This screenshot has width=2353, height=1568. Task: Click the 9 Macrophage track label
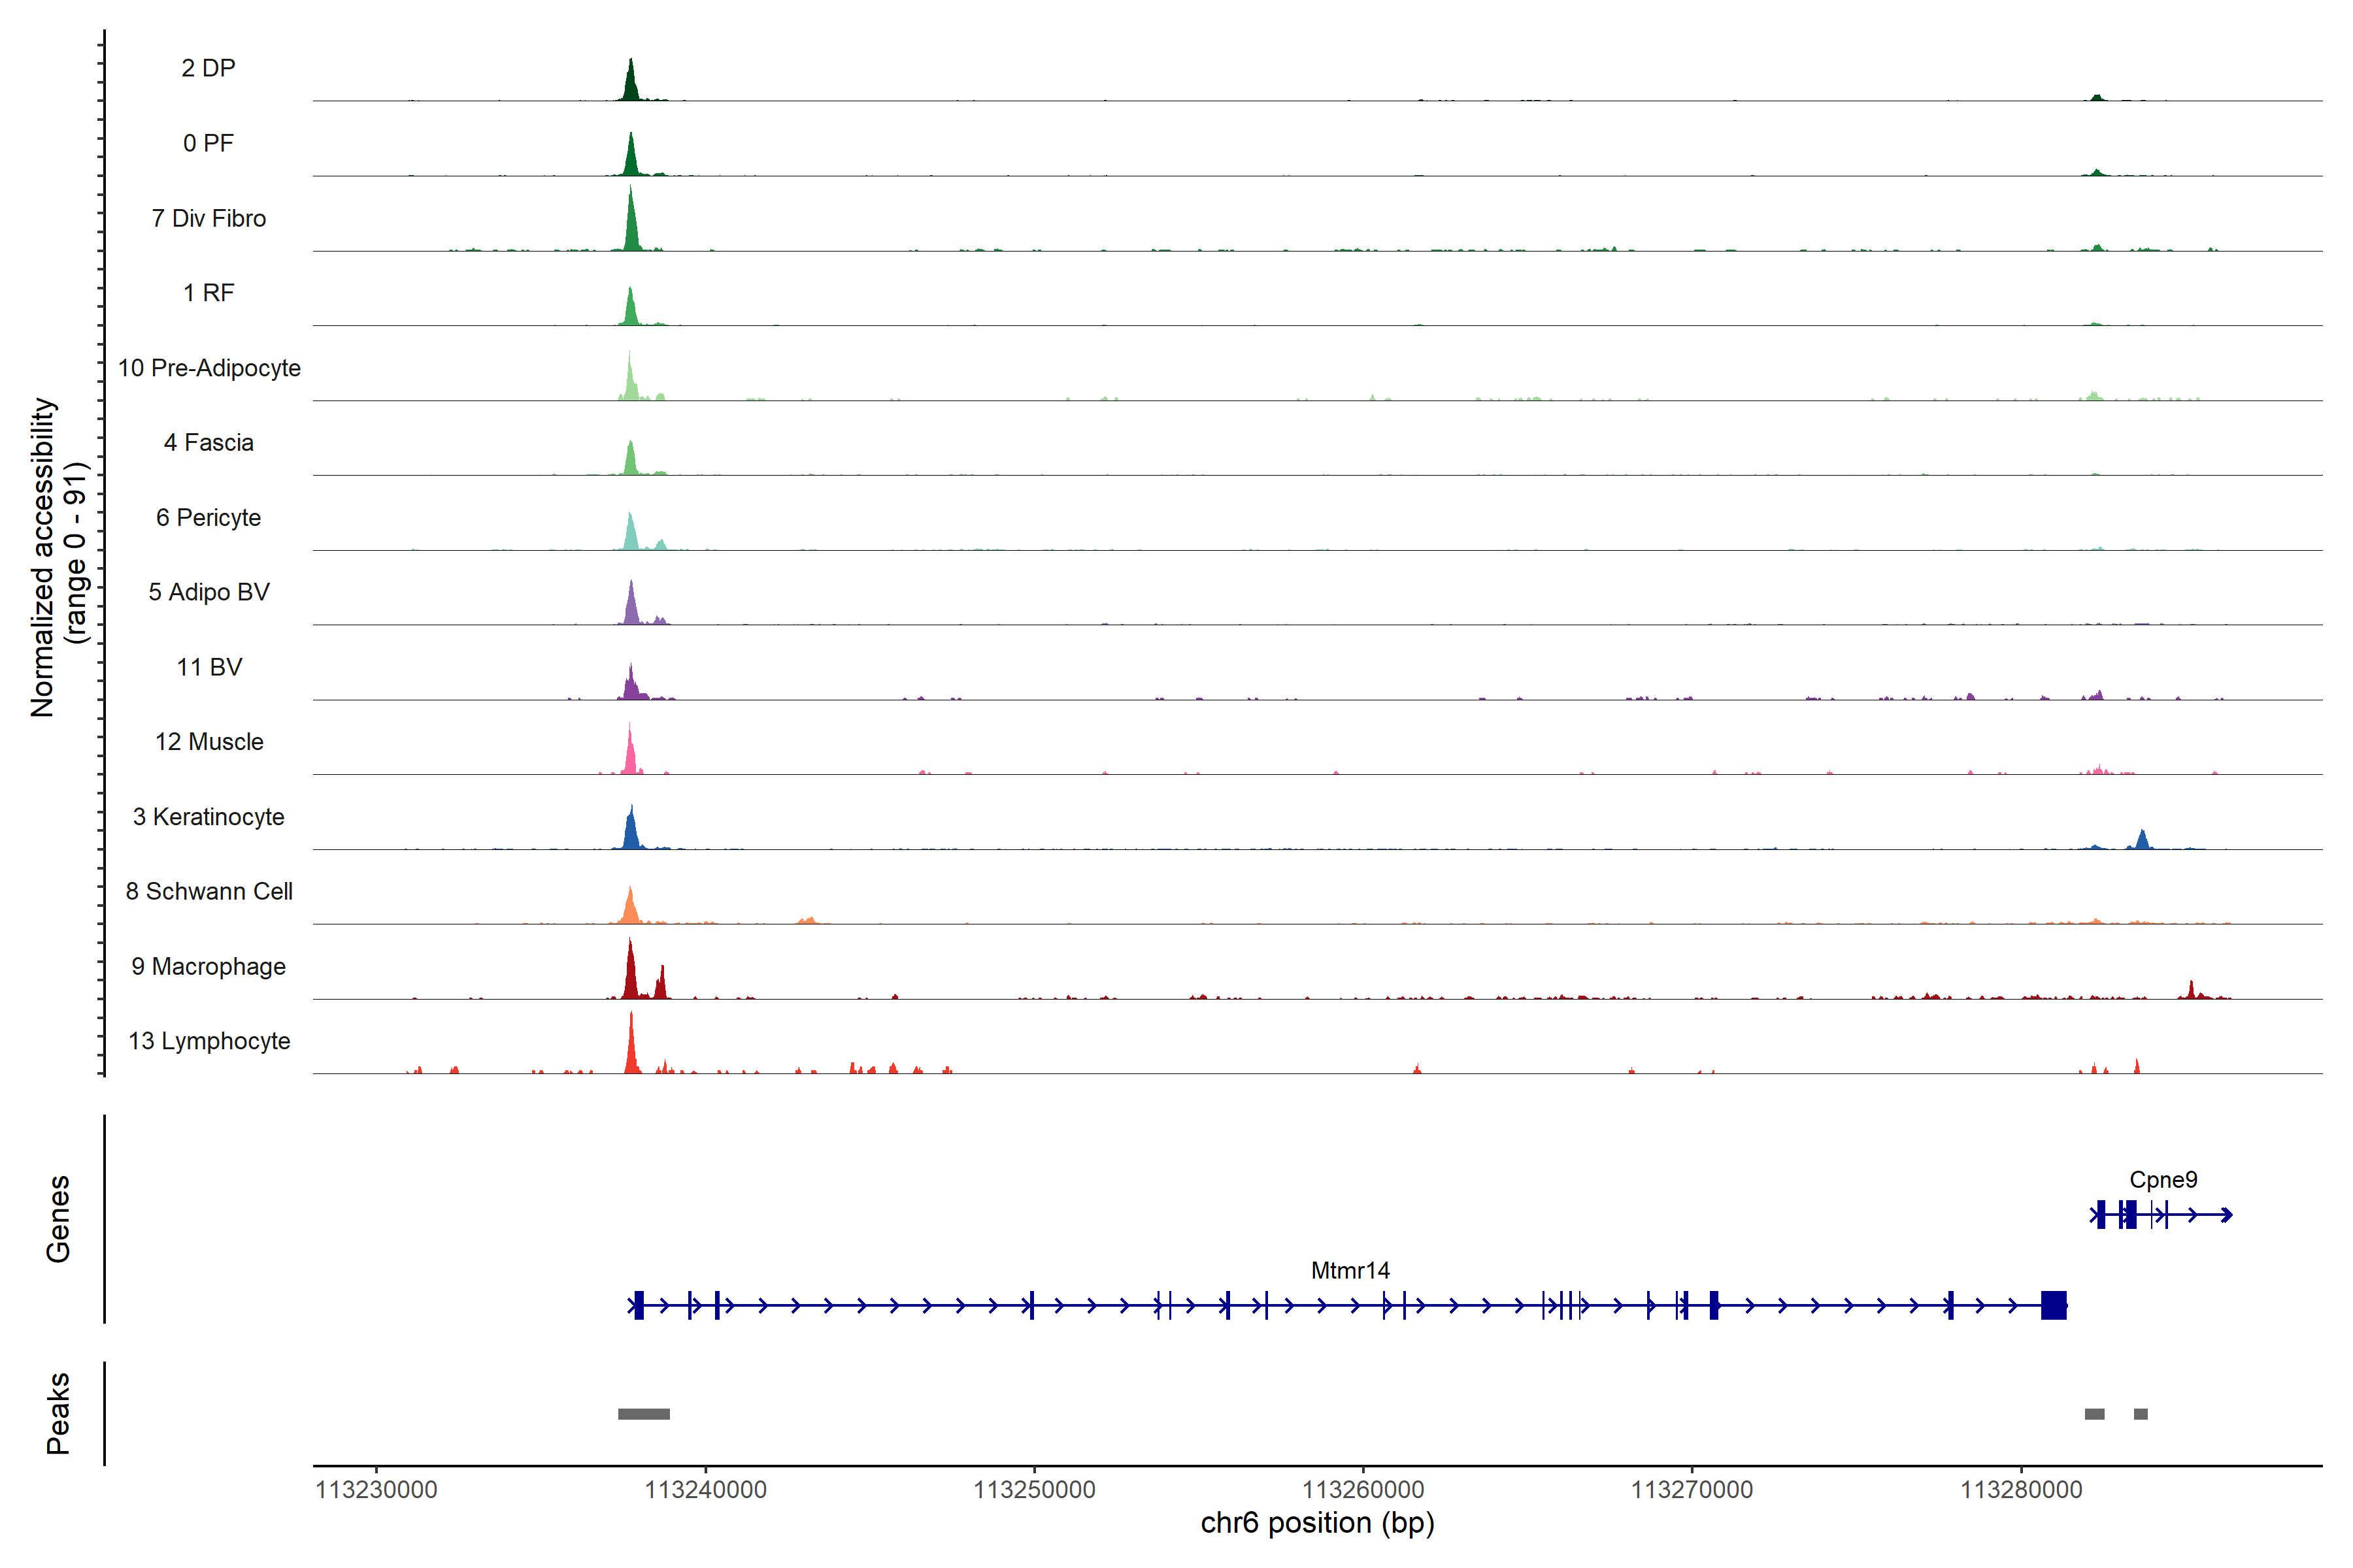point(208,966)
